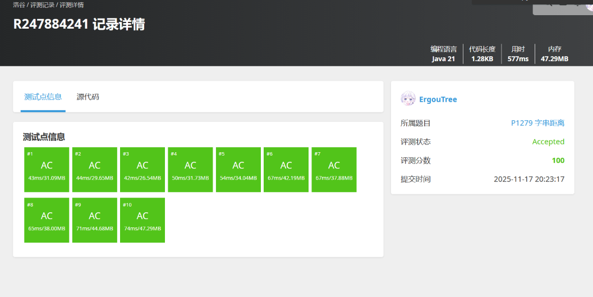Click test point #6 with 67ms/42.19MB
The height and width of the screenshot is (297, 593).
pyautogui.click(x=286, y=170)
